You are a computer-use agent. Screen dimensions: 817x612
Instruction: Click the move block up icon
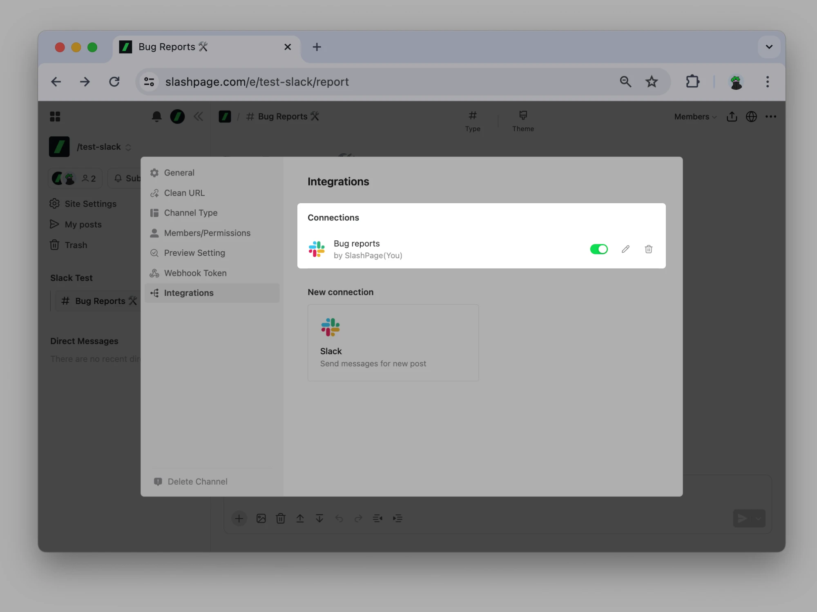[x=300, y=519]
